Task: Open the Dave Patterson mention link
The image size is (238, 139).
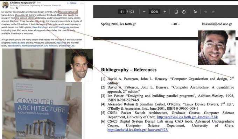Action: [40, 27]
